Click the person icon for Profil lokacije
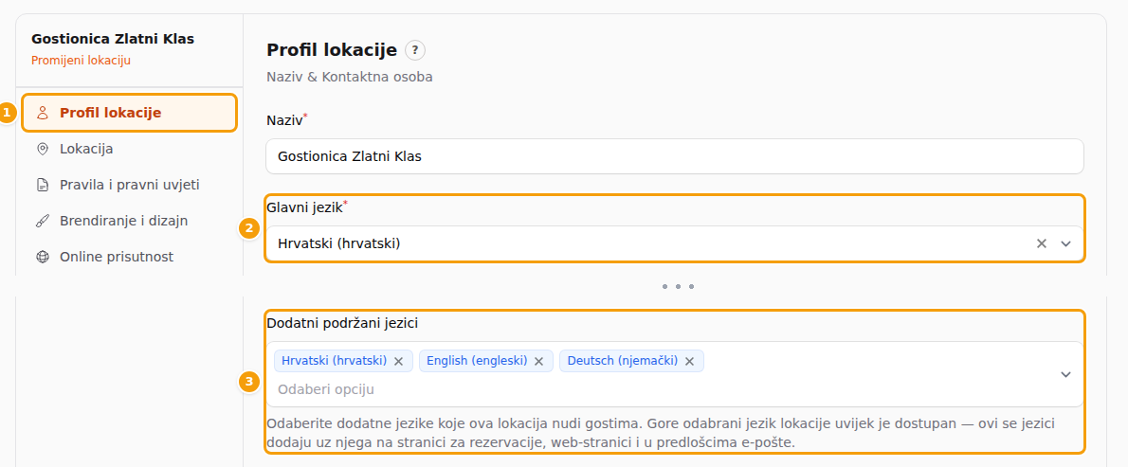The height and width of the screenshot is (467, 1128). [x=43, y=113]
